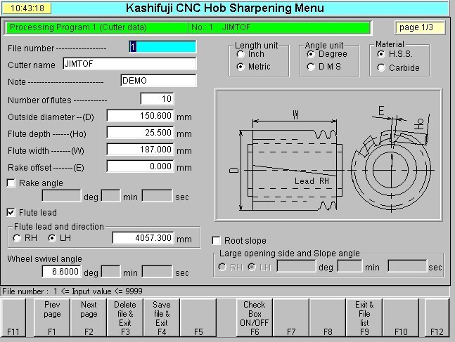Edit the Rake offset value 0.000
Viewport: 455px width, 342px height.
[141, 166]
